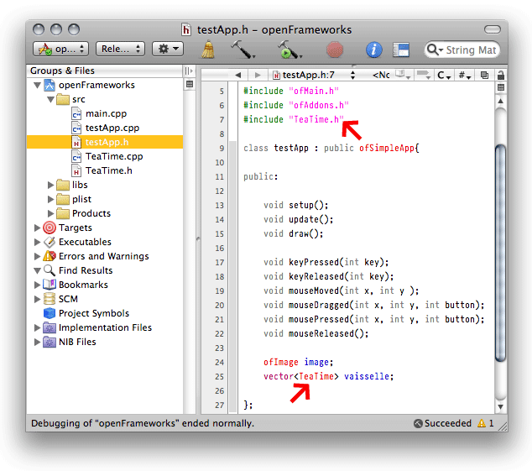Expand the libs folder
532x471 pixels.
click(x=49, y=185)
